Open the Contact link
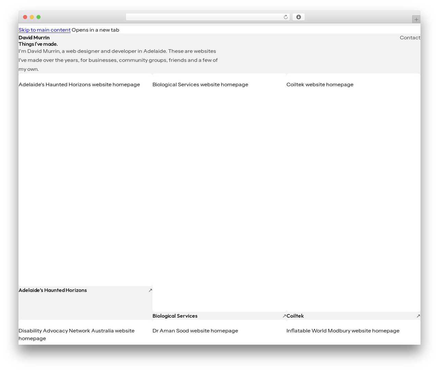This screenshot has width=439, height=371. pyautogui.click(x=410, y=38)
